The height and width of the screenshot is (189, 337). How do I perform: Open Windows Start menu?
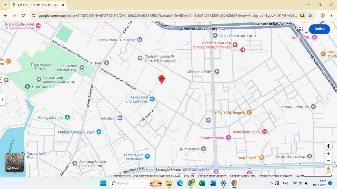pyautogui.click(x=103, y=183)
